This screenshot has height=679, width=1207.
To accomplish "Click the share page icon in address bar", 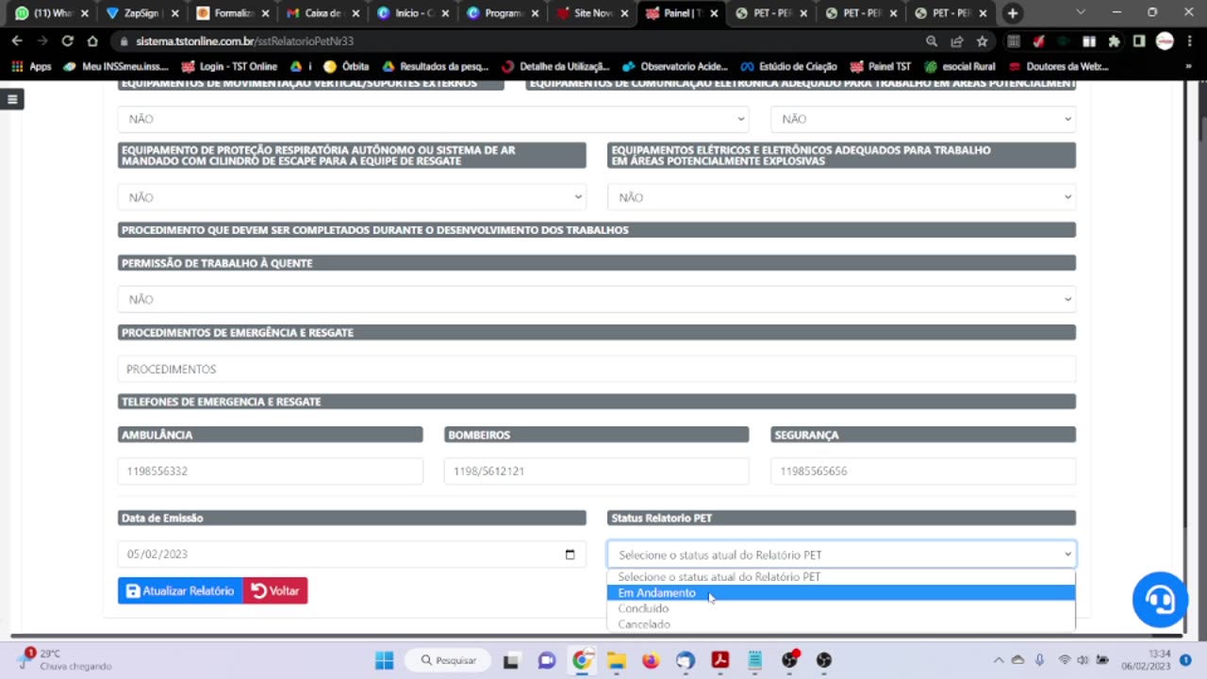I will coord(957,41).
